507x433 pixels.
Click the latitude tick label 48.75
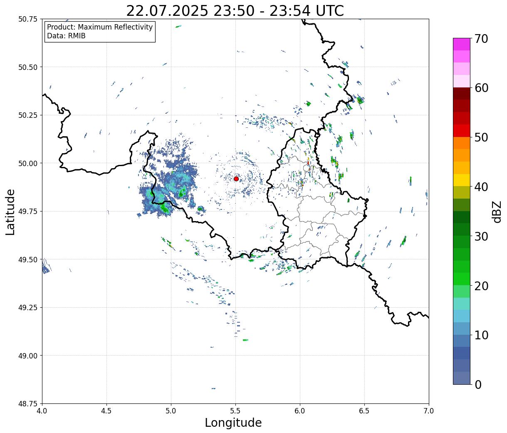click(x=28, y=404)
